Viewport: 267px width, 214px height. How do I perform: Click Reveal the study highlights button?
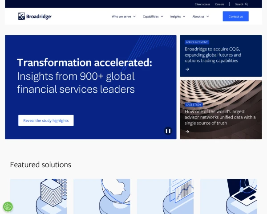click(x=46, y=120)
